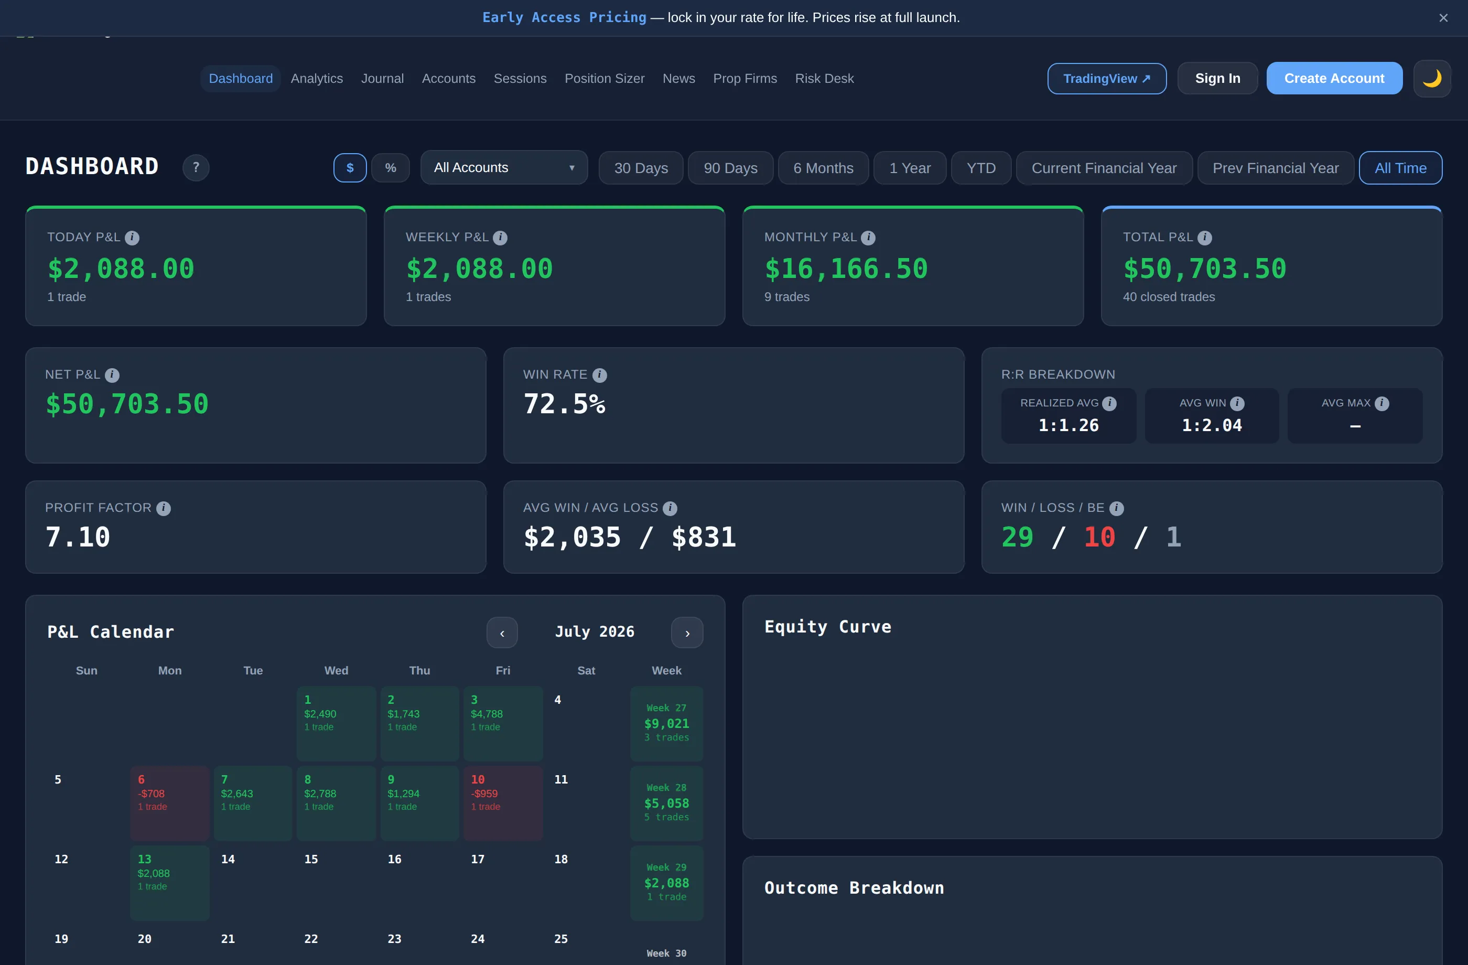Open the Position Sizer tab
The height and width of the screenshot is (965, 1468).
[x=605, y=78]
